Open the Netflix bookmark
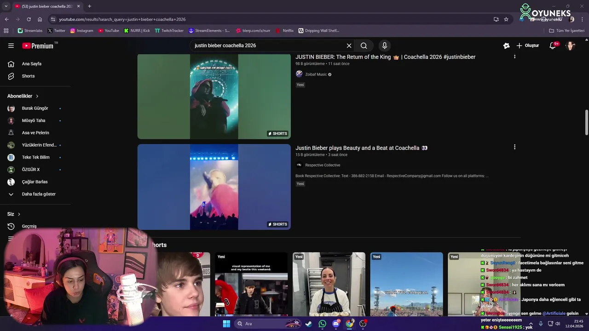Image resolution: width=589 pixels, height=331 pixels. (x=284, y=31)
